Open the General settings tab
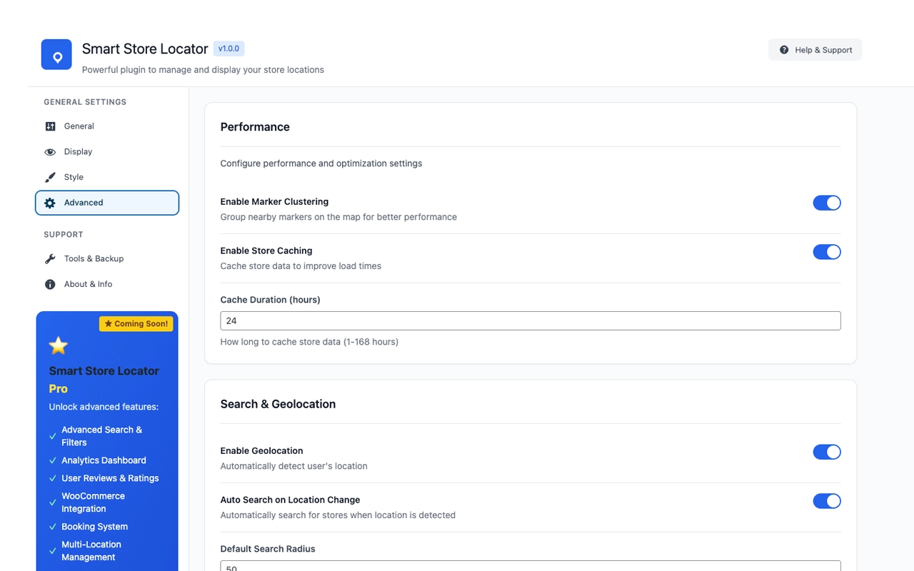Screen dimensions: 914x571 [79, 126]
